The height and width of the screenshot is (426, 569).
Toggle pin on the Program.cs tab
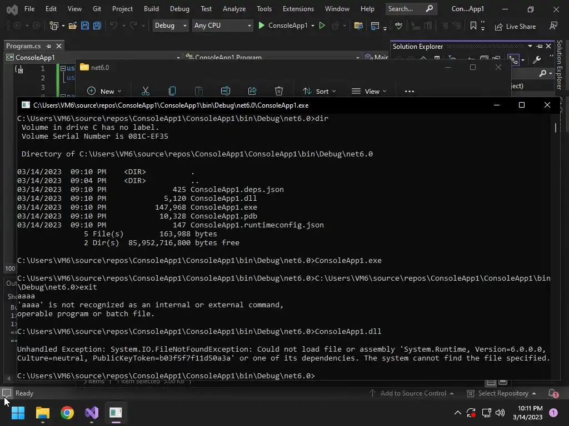49,46
